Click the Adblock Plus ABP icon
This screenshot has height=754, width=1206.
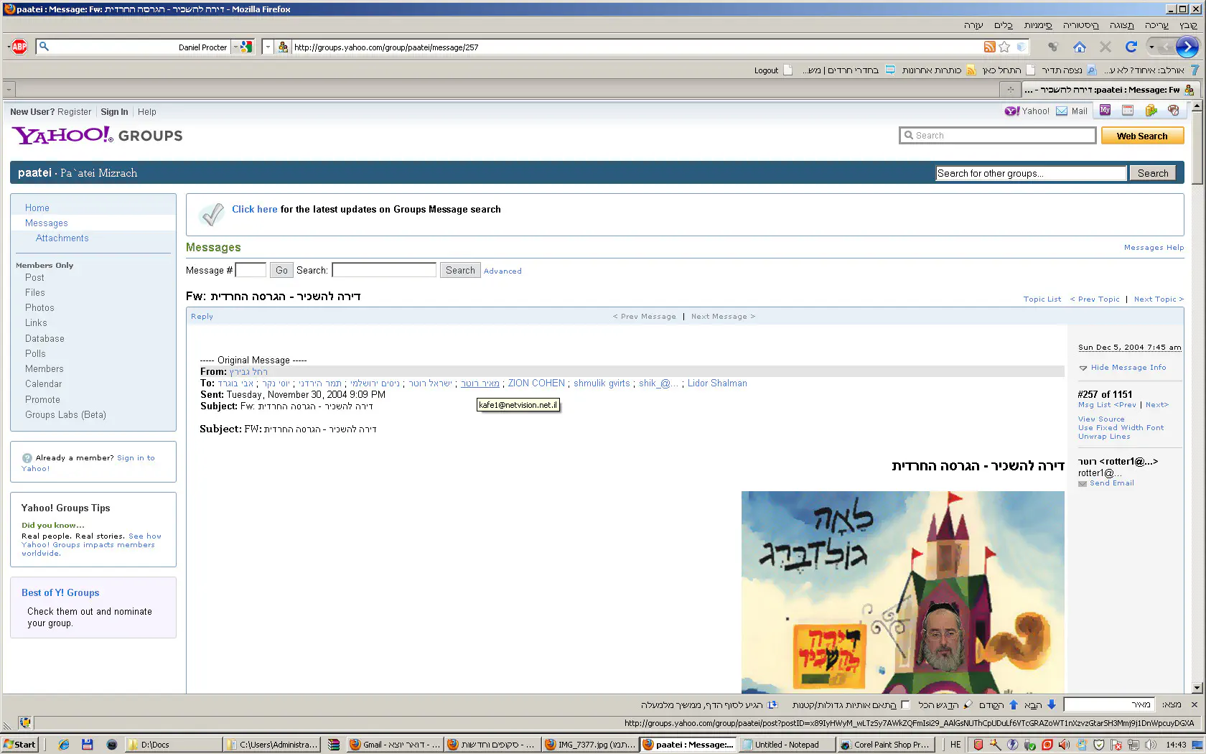(19, 47)
